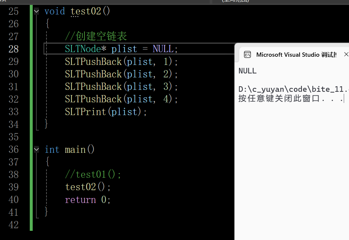Image resolution: width=349 pixels, height=240 pixels.
Task: Click the plist variable on line 28
Action: [x=124, y=49]
